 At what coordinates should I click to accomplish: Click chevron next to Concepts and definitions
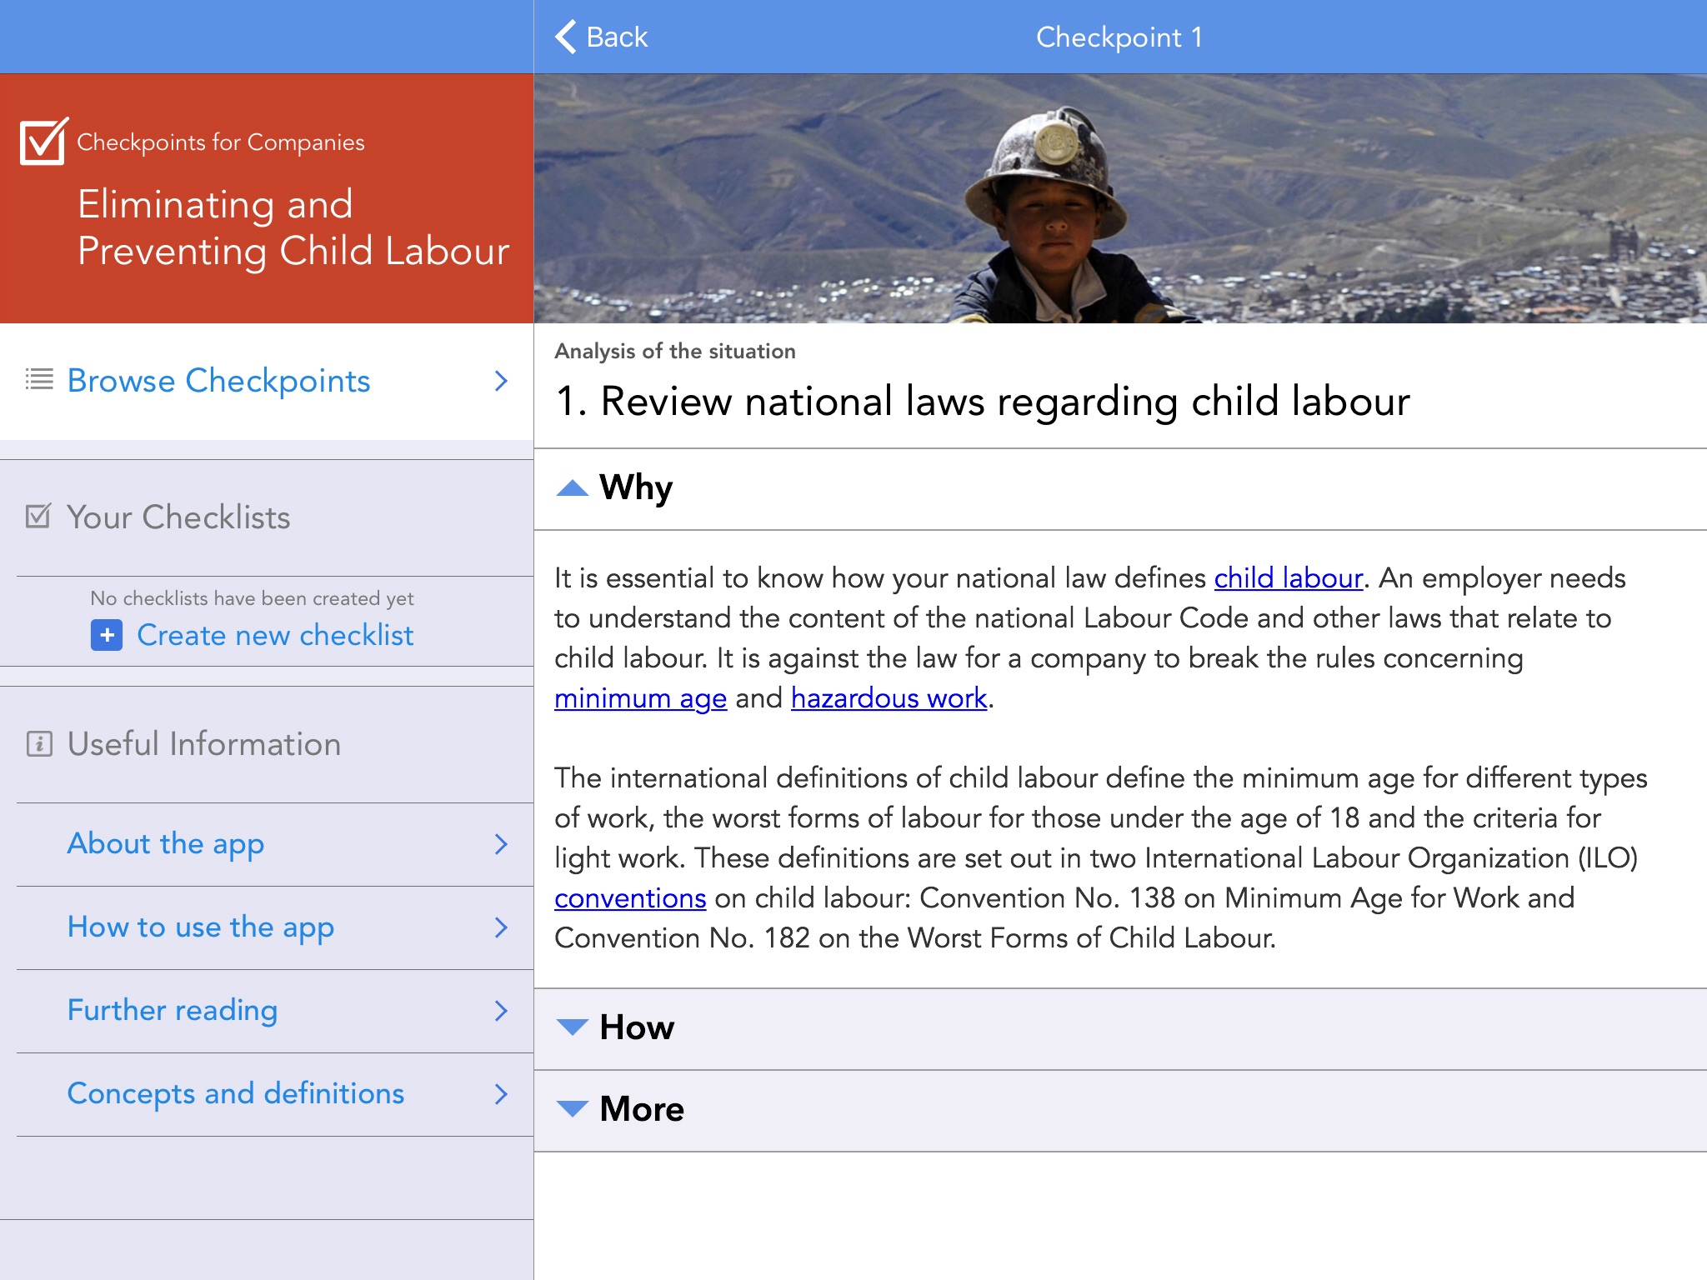[x=501, y=1094]
